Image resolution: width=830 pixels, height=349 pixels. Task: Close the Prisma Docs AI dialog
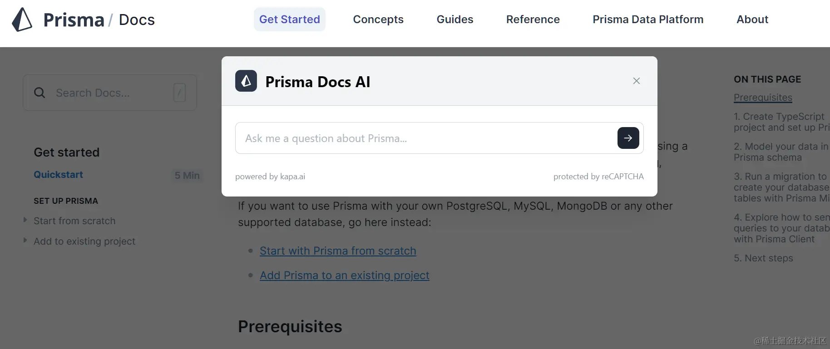[636, 81]
